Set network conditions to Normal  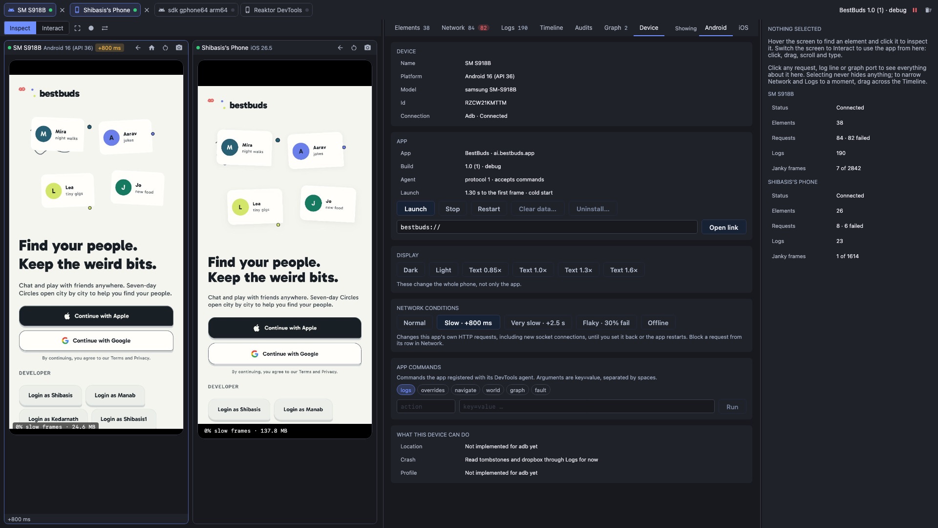414,323
